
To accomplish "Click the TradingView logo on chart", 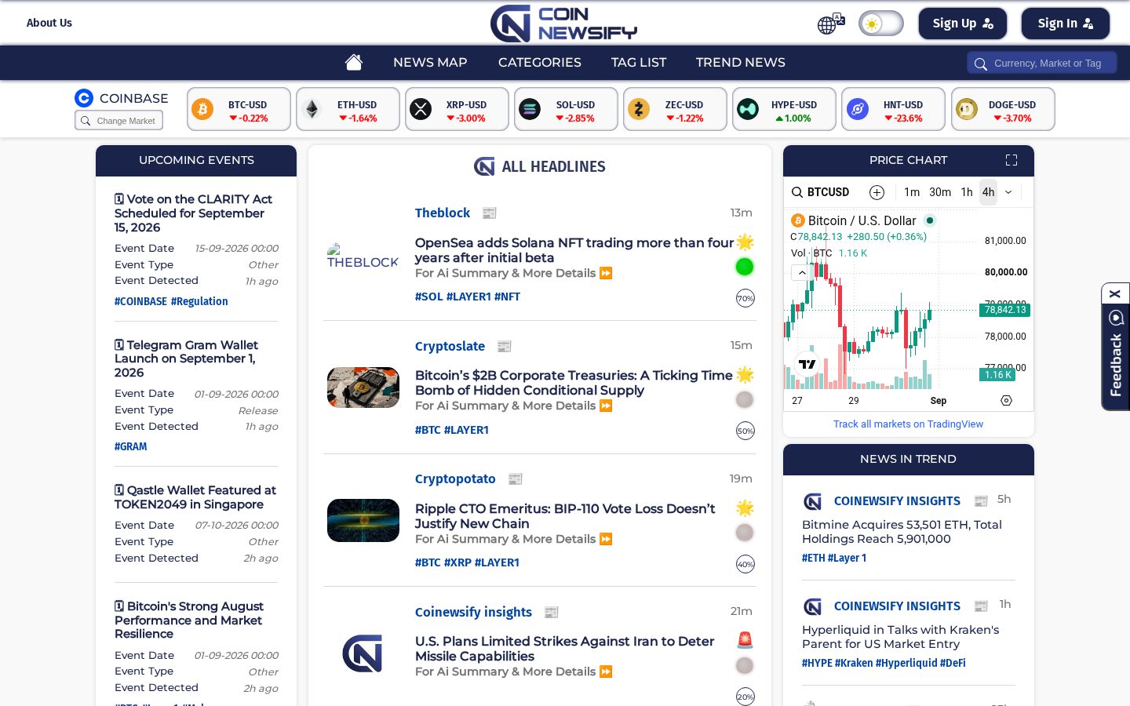I will click(x=807, y=363).
